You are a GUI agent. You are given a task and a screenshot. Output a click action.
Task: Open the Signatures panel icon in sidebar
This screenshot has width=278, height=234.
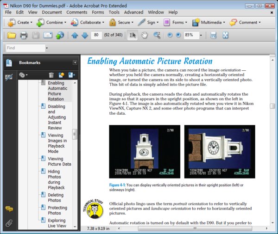(x=9, y=77)
